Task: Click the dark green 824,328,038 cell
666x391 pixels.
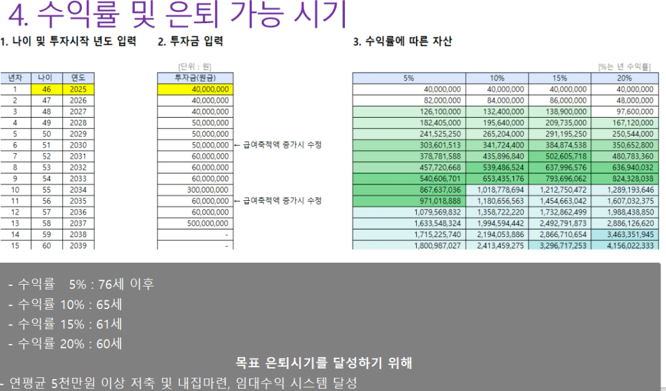Action: coord(624,179)
